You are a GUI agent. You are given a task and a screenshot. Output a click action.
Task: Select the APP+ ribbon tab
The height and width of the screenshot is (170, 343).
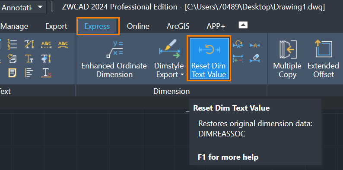[216, 26]
